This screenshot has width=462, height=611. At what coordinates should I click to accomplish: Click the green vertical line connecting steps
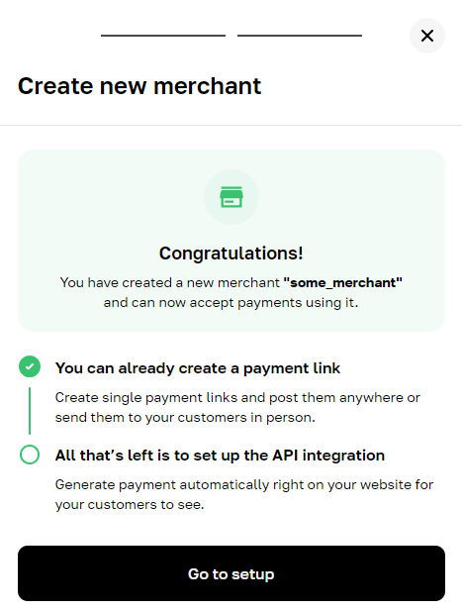pos(30,411)
